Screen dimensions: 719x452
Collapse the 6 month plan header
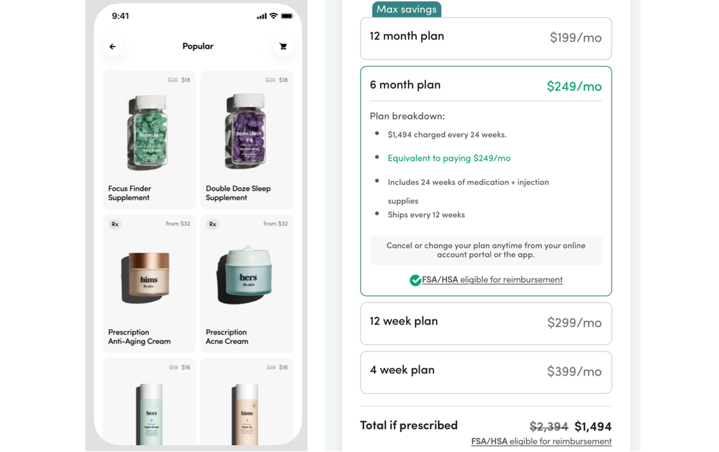point(485,85)
